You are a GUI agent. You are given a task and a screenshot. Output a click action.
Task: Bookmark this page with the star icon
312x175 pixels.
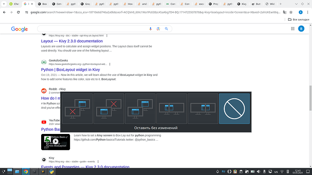[x=291, y=12]
